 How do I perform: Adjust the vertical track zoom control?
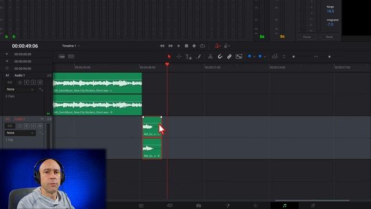tap(284, 57)
